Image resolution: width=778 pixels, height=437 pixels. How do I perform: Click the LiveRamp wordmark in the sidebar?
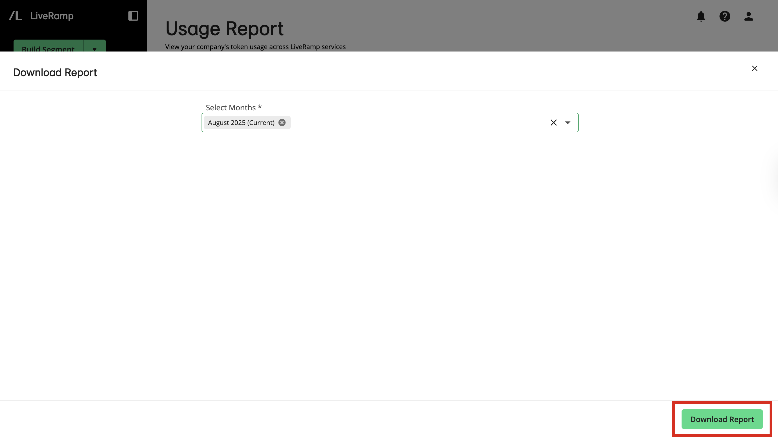coord(51,16)
